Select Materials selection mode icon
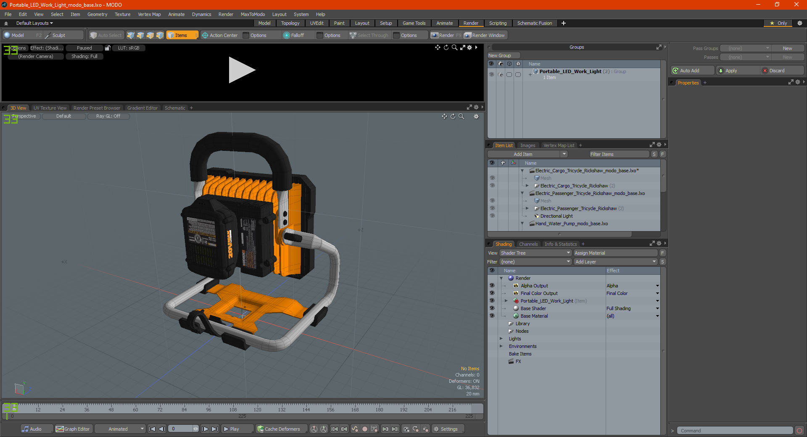Screen dimensions: 807x437 [x=160, y=35]
